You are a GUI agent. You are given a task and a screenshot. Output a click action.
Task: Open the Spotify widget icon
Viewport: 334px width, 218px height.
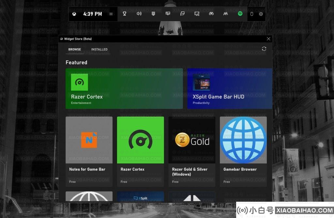click(x=240, y=14)
